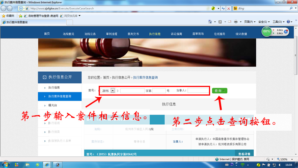Click 执行信息公开 in the breadcrumb path
Viewport: 298px width, 168px height.
tap(121, 78)
